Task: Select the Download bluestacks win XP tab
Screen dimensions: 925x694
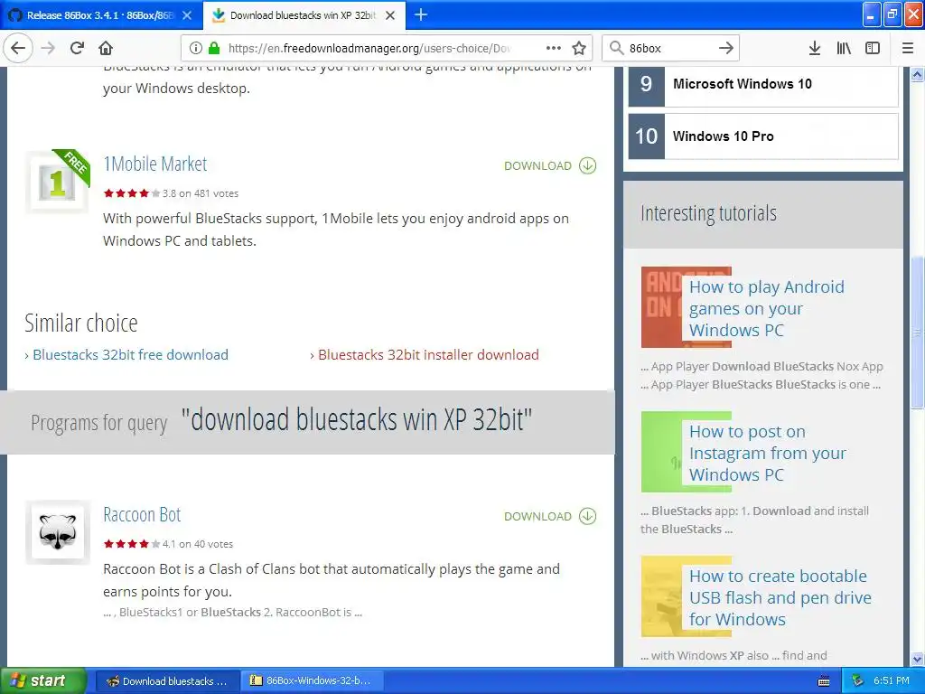Action: click(304, 15)
